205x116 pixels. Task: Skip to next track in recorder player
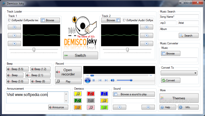(106, 80)
